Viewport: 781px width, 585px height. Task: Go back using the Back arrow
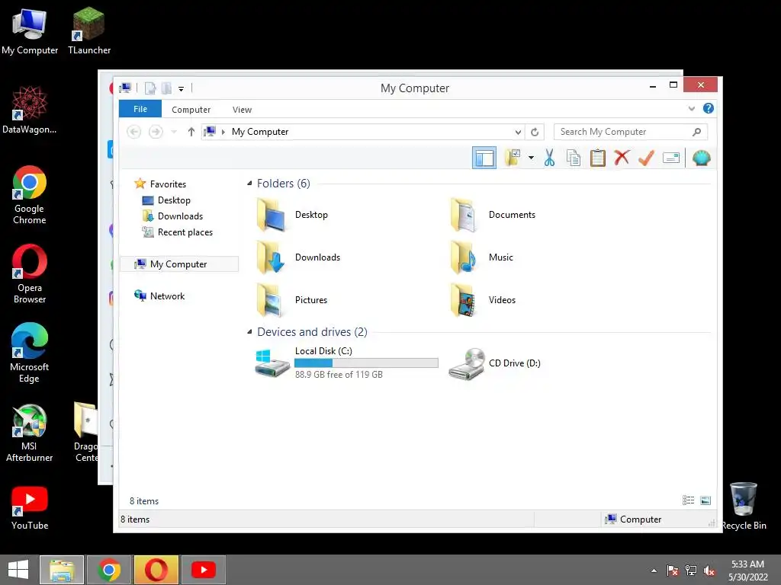pyautogui.click(x=133, y=132)
